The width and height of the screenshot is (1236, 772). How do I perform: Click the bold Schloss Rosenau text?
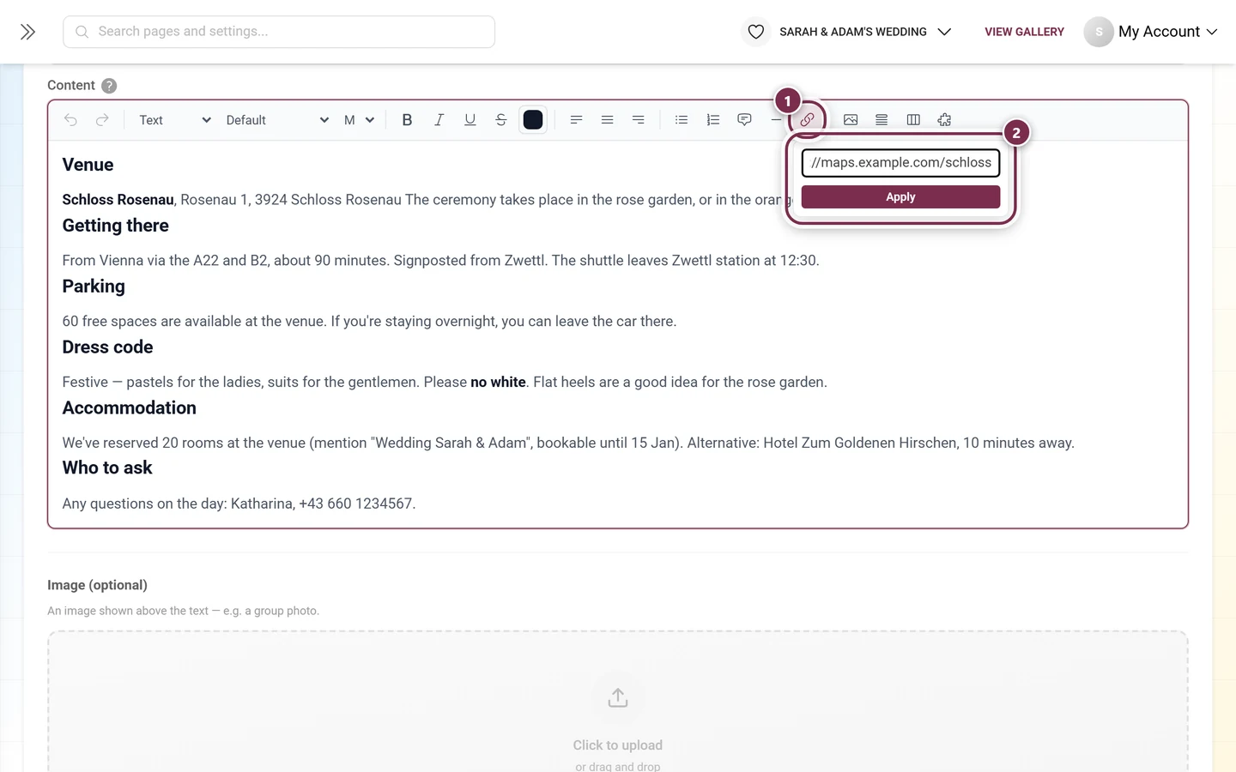pyautogui.click(x=118, y=200)
